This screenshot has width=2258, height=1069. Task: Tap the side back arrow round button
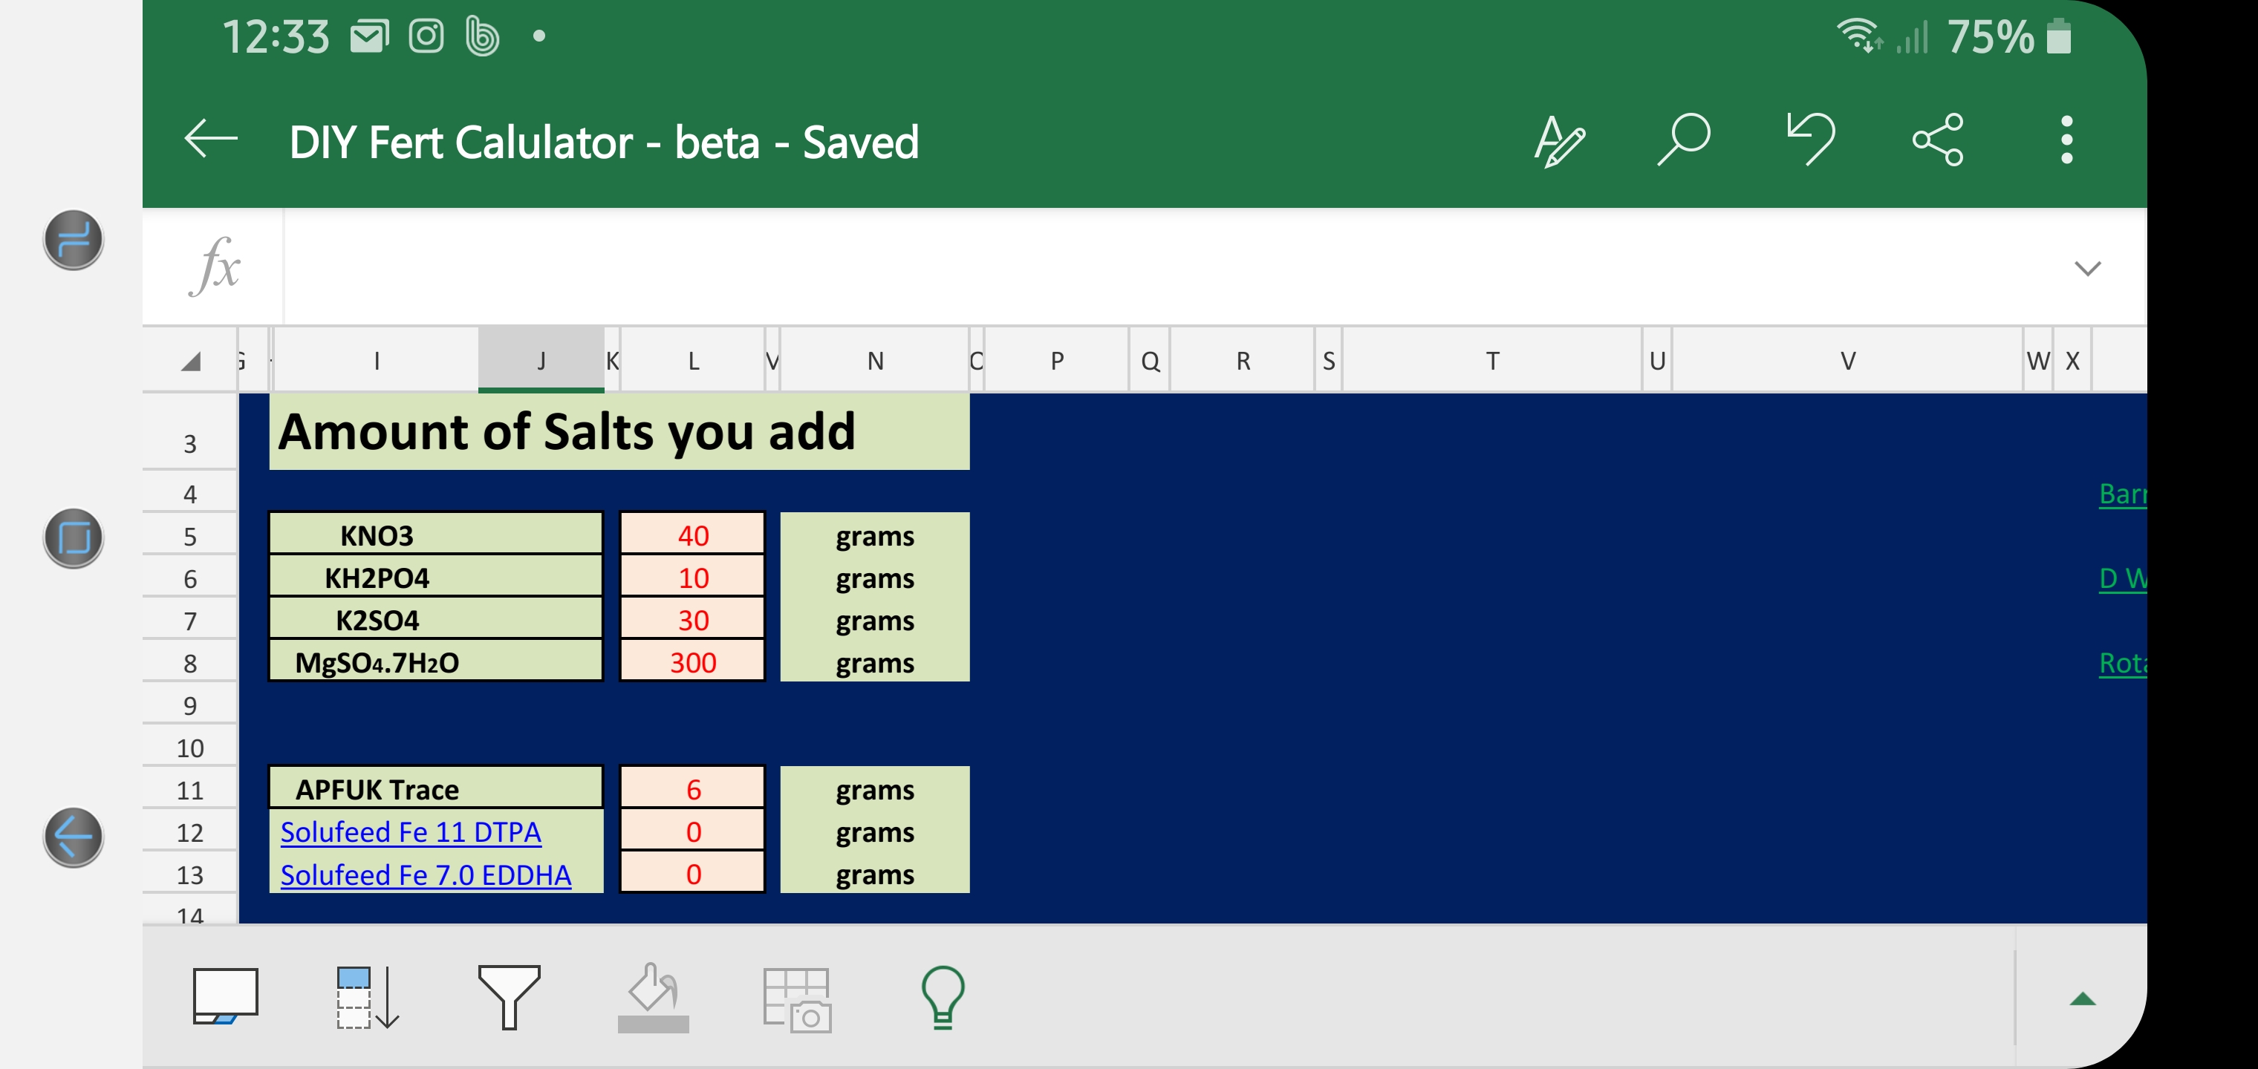coord(74,837)
